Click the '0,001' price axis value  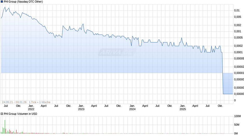238,31
